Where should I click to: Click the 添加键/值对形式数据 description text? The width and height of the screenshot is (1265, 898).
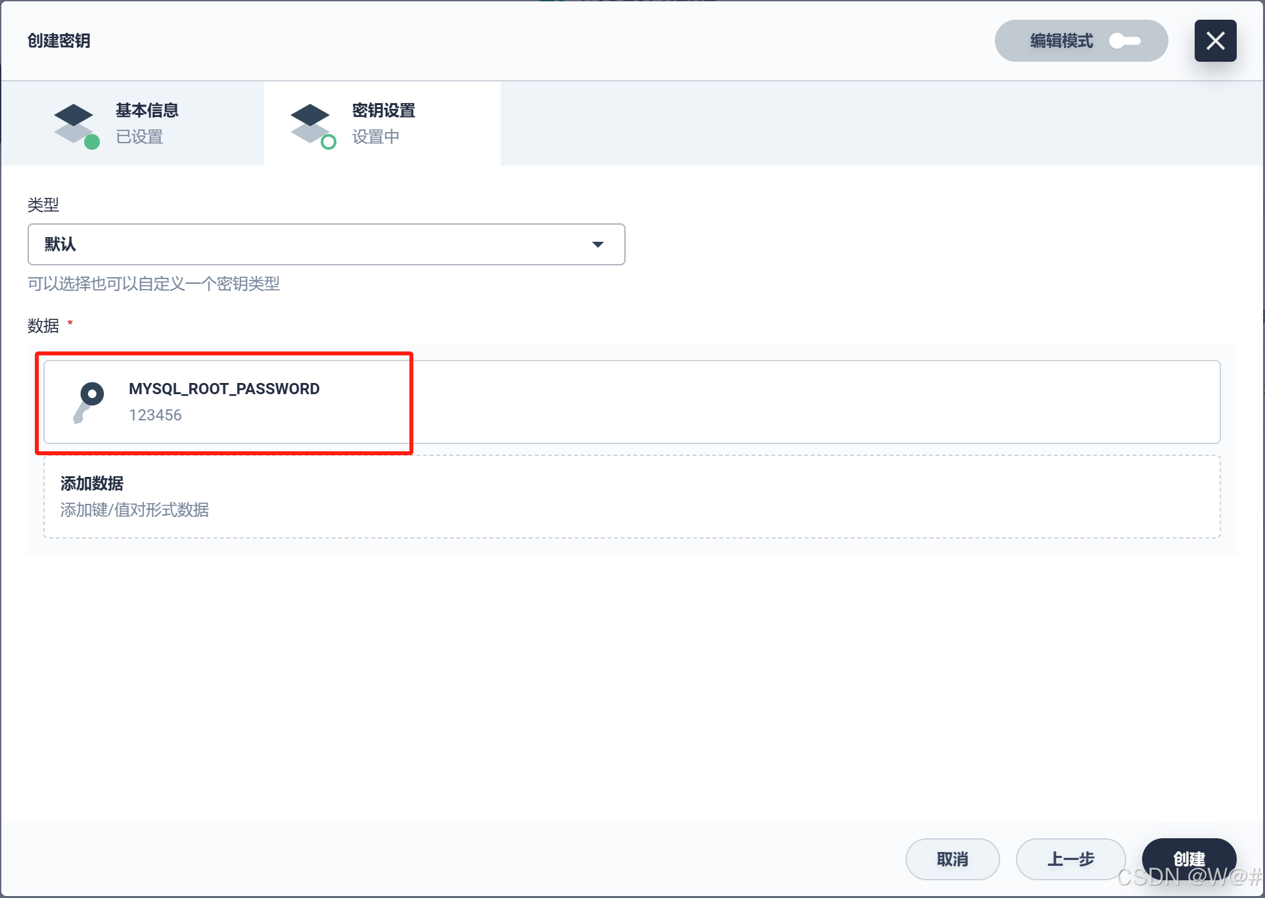135,510
